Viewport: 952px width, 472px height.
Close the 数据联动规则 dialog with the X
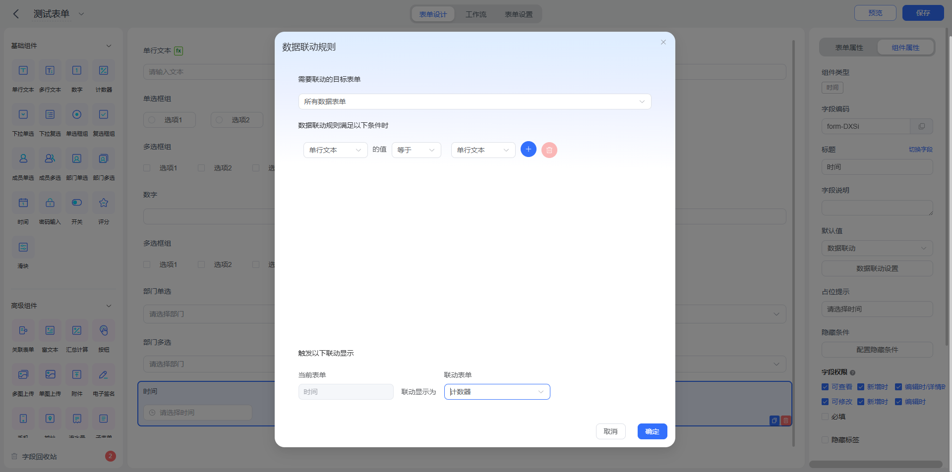tap(663, 42)
